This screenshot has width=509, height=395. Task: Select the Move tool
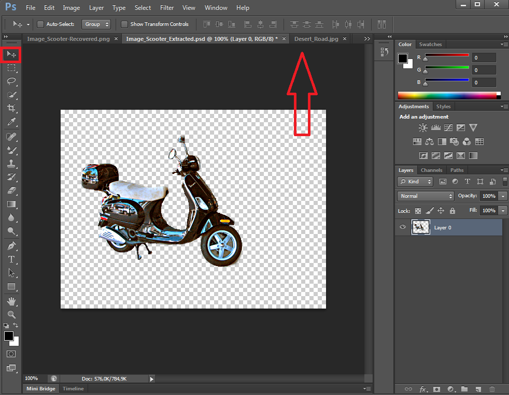[11, 54]
